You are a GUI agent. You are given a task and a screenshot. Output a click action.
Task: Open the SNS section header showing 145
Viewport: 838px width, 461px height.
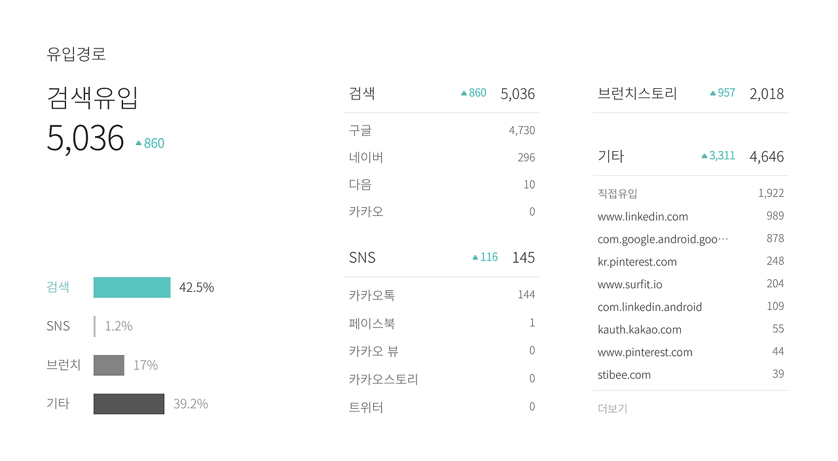pos(361,257)
